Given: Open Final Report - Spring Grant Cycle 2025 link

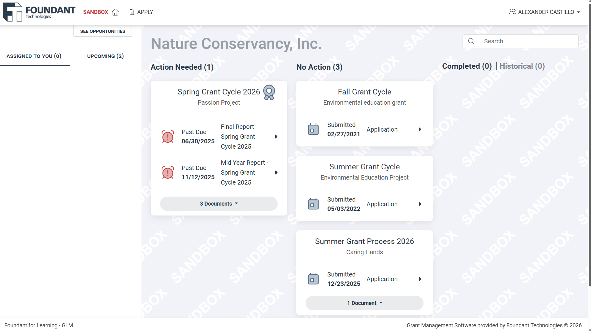Looking at the screenshot, I should pyautogui.click(x=239, y=137).
